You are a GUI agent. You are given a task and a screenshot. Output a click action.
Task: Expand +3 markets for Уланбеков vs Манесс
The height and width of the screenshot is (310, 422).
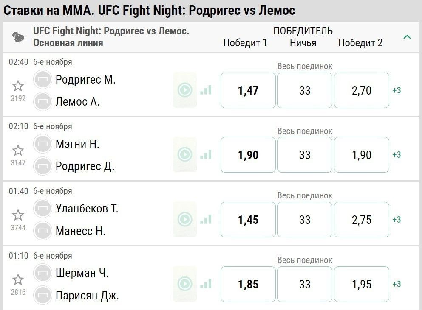point(397,220)
